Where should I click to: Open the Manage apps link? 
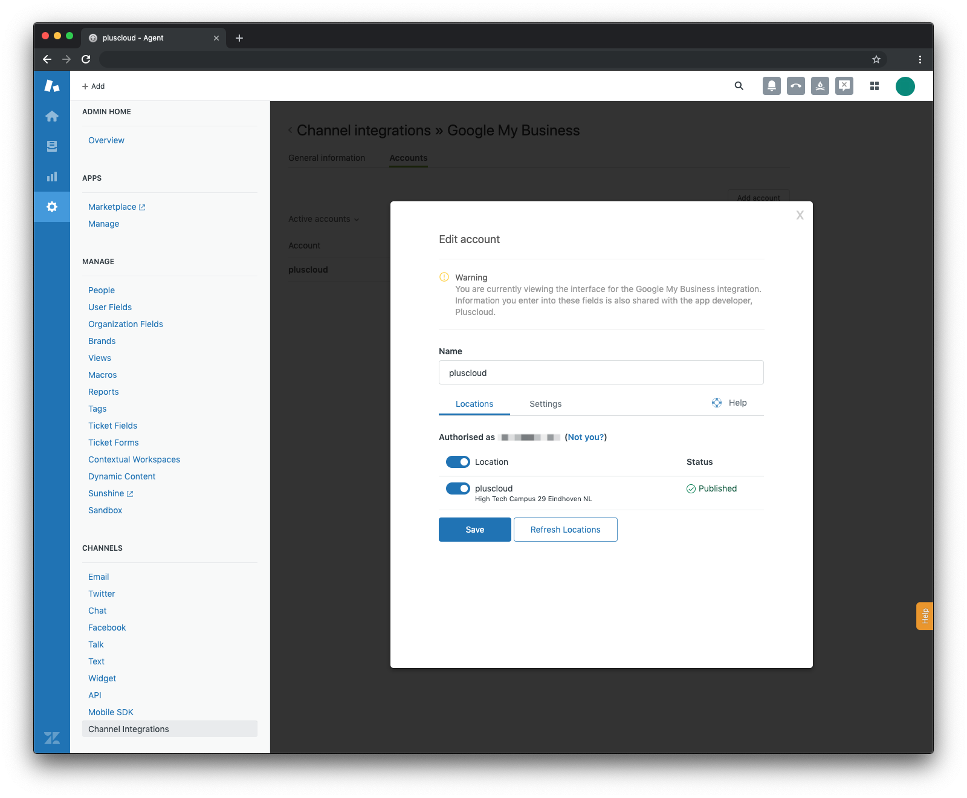coord(104,224)
